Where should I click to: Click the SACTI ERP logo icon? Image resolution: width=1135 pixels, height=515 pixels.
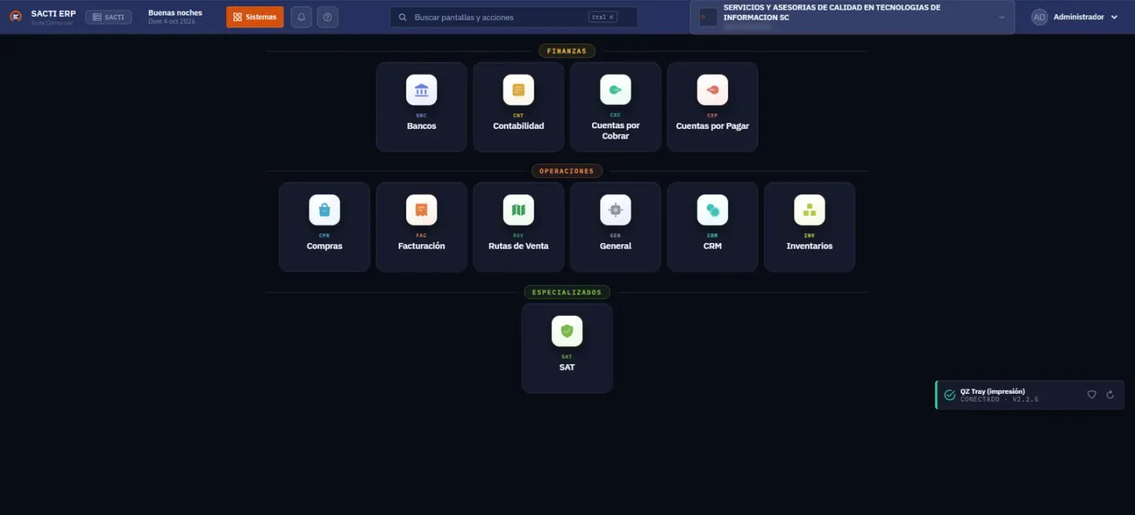tap(15, 17)
